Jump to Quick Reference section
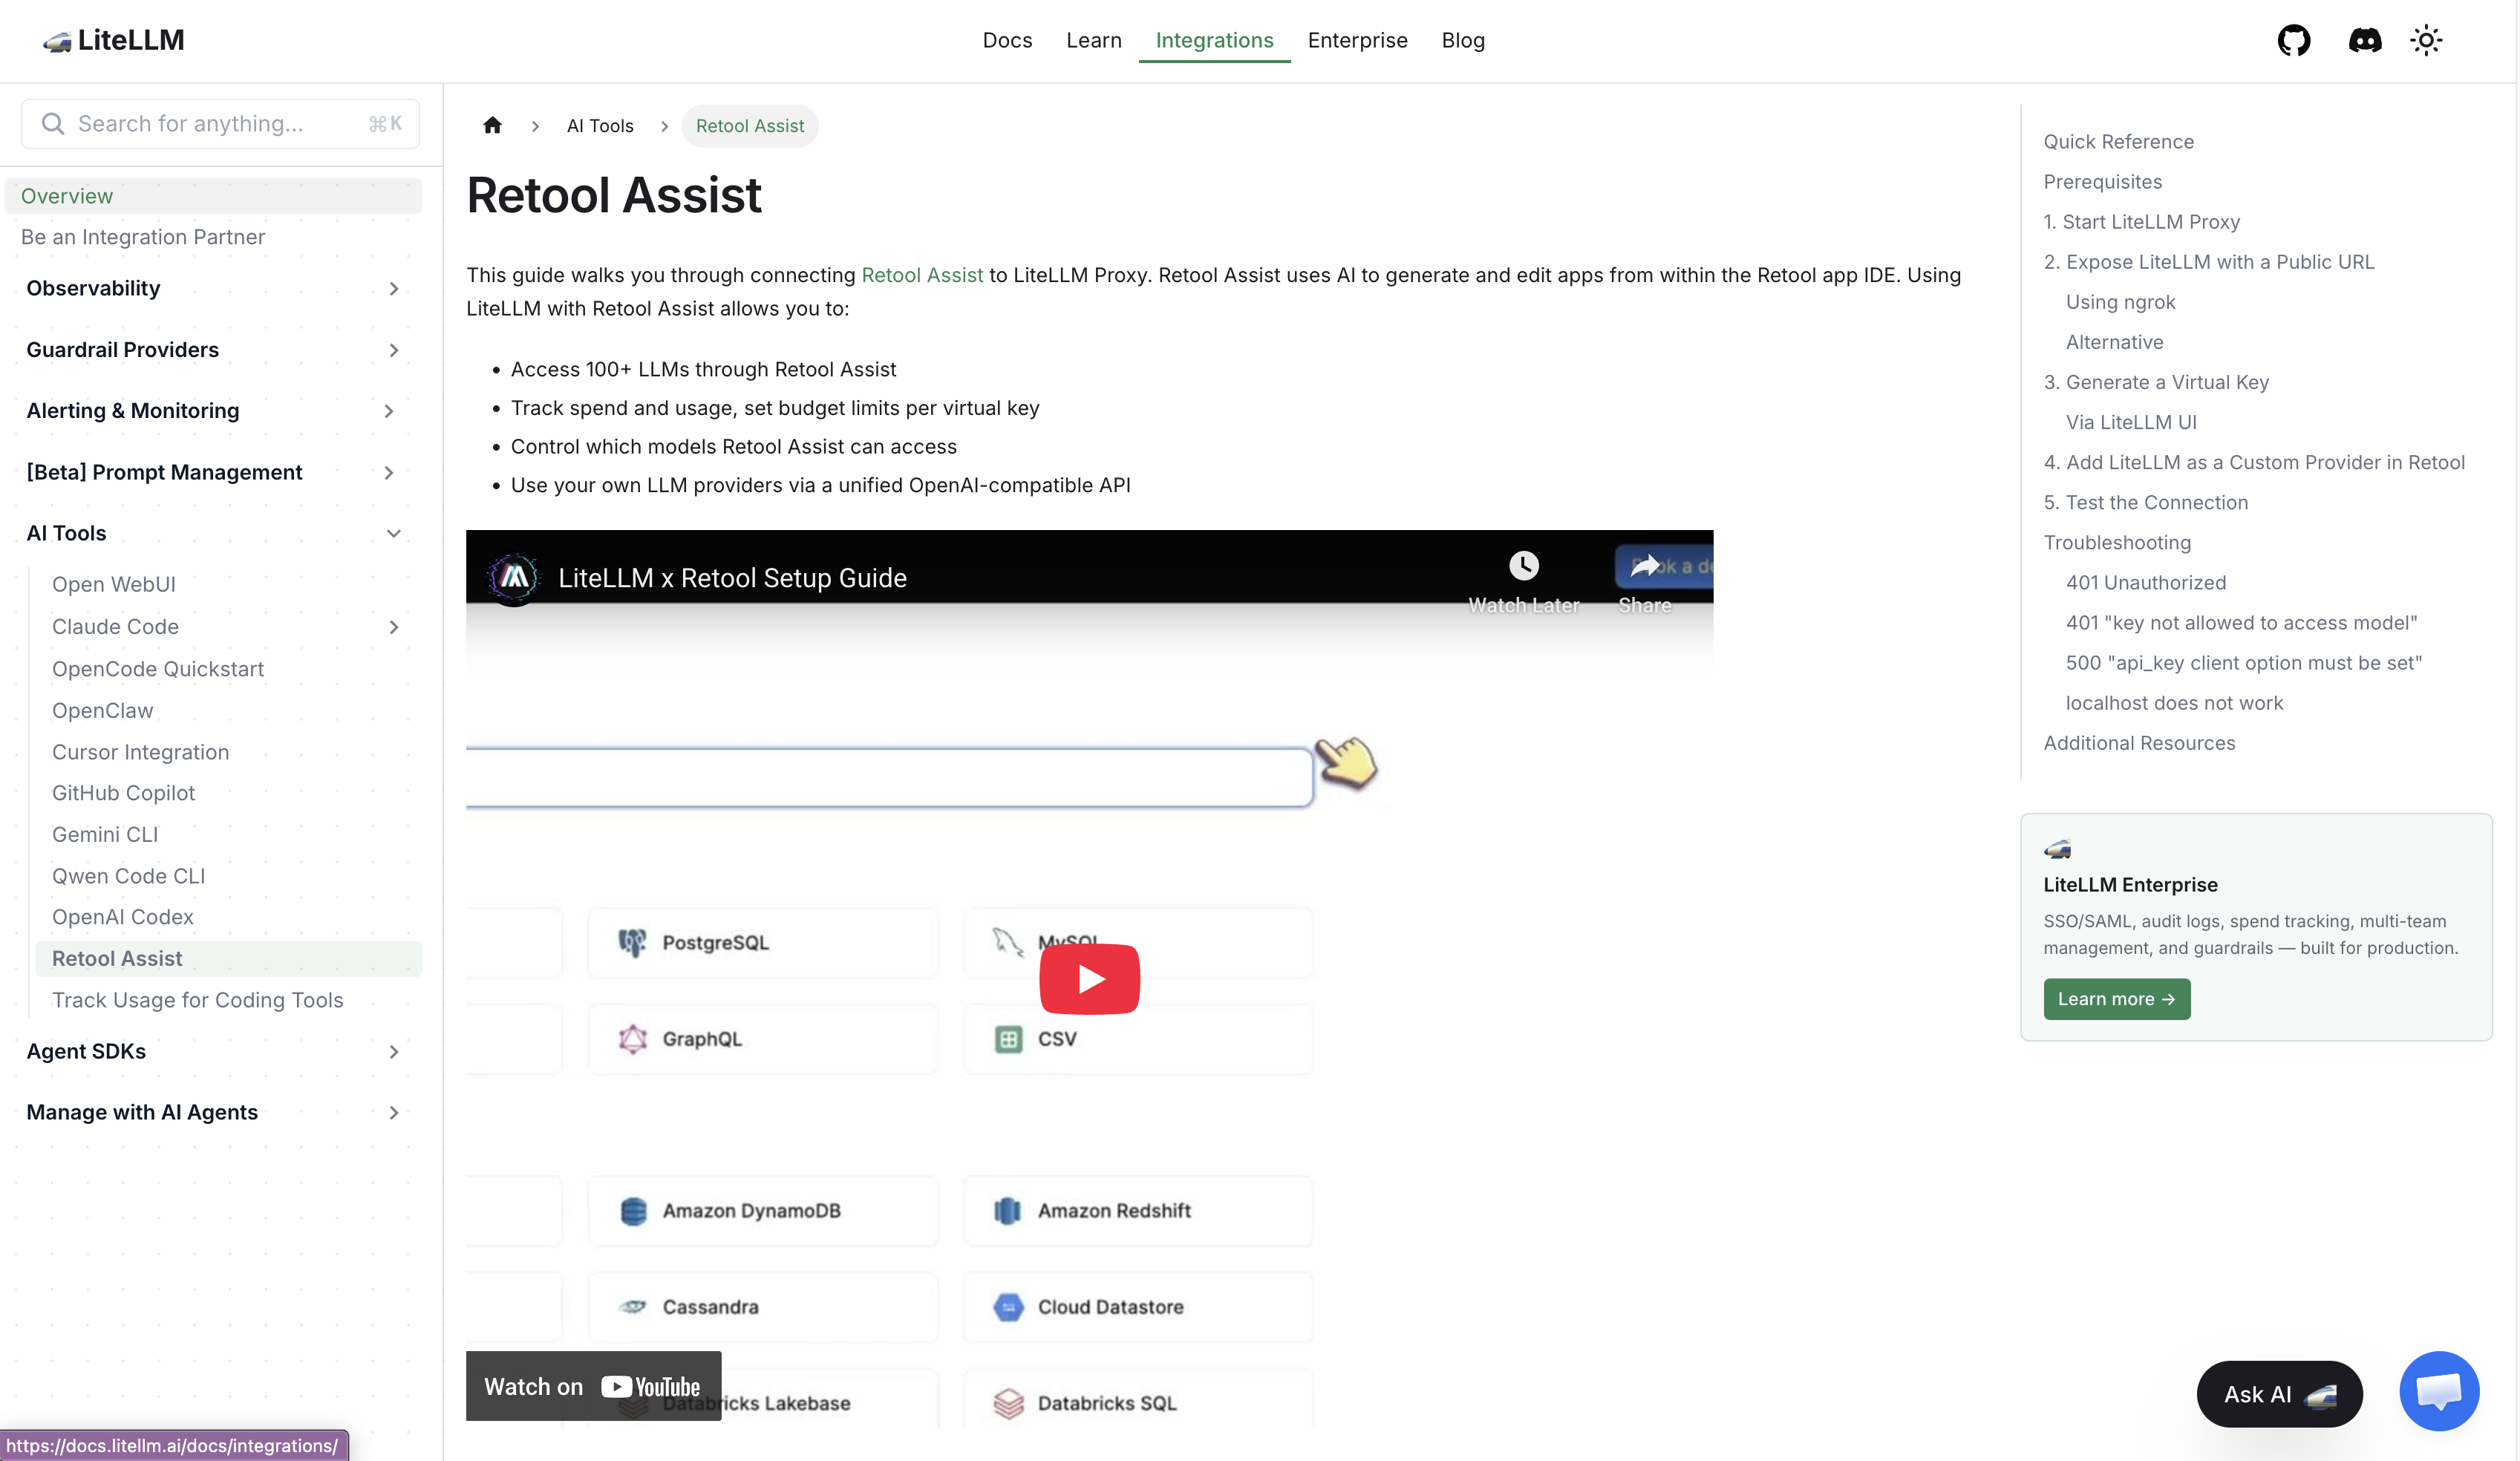This screenshot has height=1461, width=2520. click(x=2118, y=142)
